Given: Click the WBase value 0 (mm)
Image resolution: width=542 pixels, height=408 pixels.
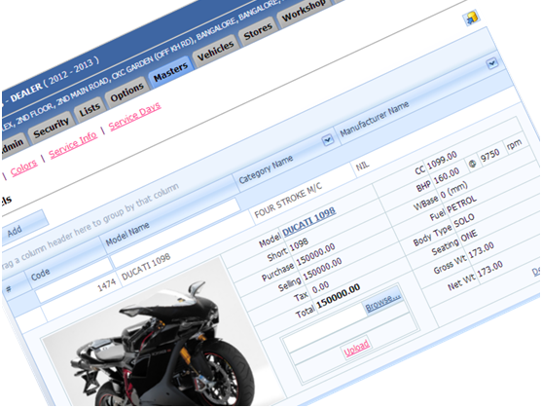Looking at the screenshot, I should click(x=453, y=190).
